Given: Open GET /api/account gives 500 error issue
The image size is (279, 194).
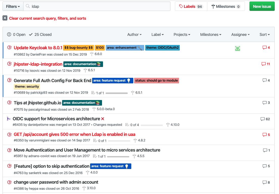Looking at the screenshot, I should 74,134.
